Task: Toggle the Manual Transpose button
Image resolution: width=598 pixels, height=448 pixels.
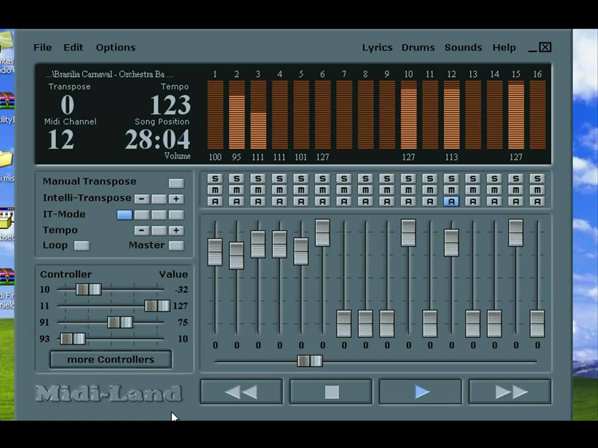Action: coord(176,183)
